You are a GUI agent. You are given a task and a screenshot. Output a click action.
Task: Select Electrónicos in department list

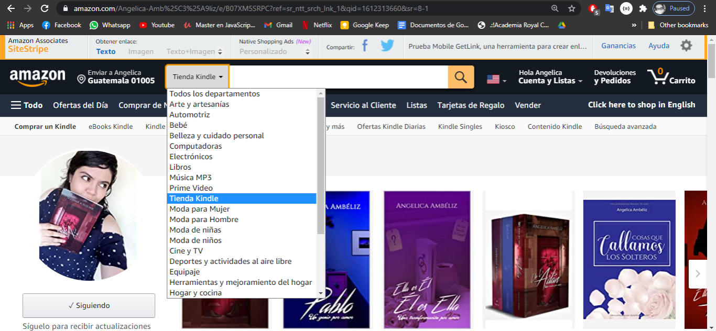242,157
